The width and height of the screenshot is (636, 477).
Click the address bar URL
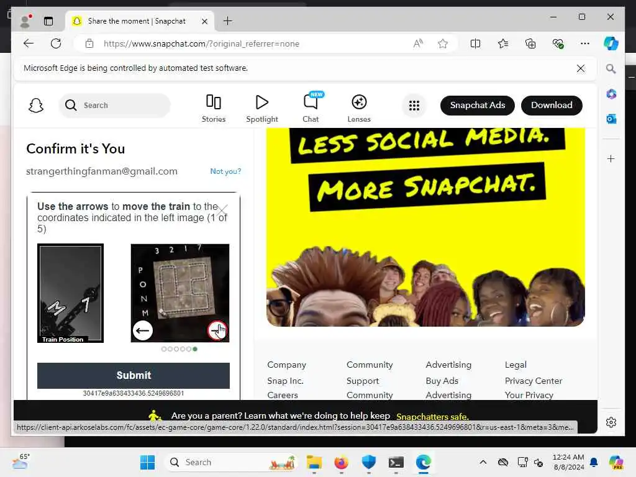click(x=201, y=44)
